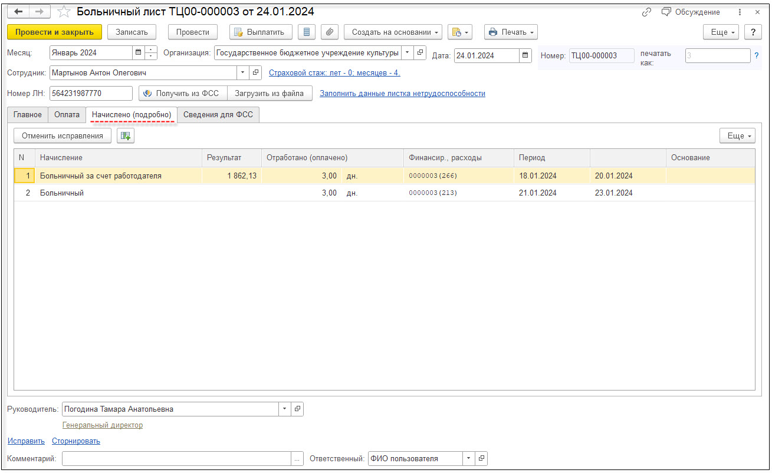
Task: Click the Начисление column header
Action: point(118,158)
